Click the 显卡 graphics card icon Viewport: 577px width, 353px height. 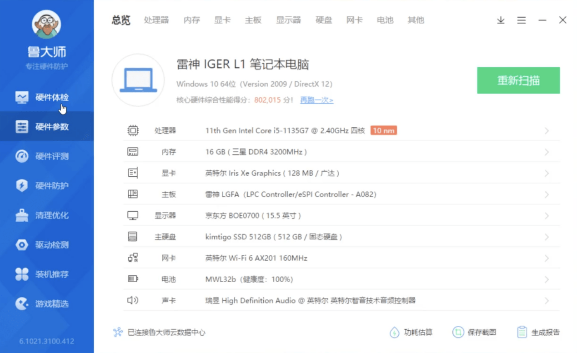pos(133,173)
